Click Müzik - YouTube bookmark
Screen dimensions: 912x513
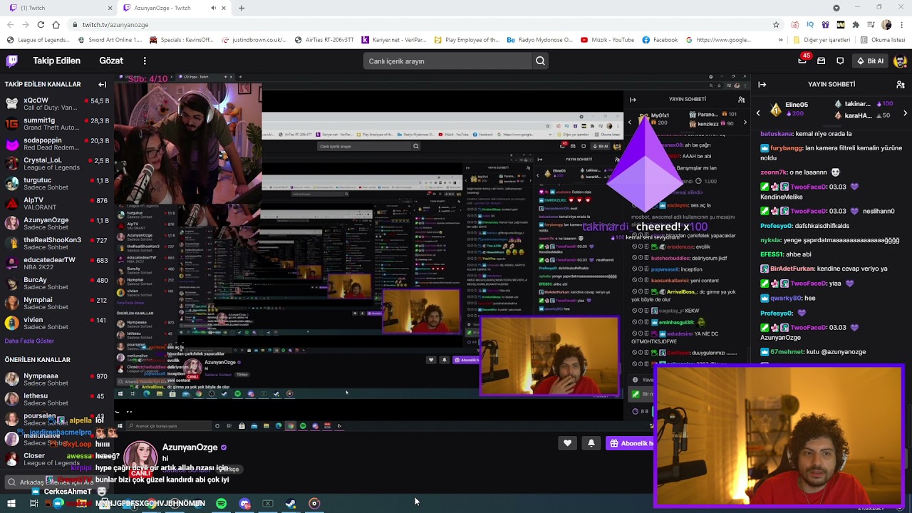[608, 40]
